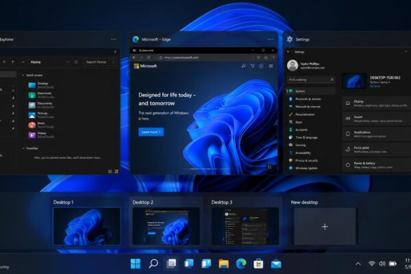The width and height of the screenshot is (411, 274).
Task: Open the taskbar Search magnifier
Action: pos(153,264)
